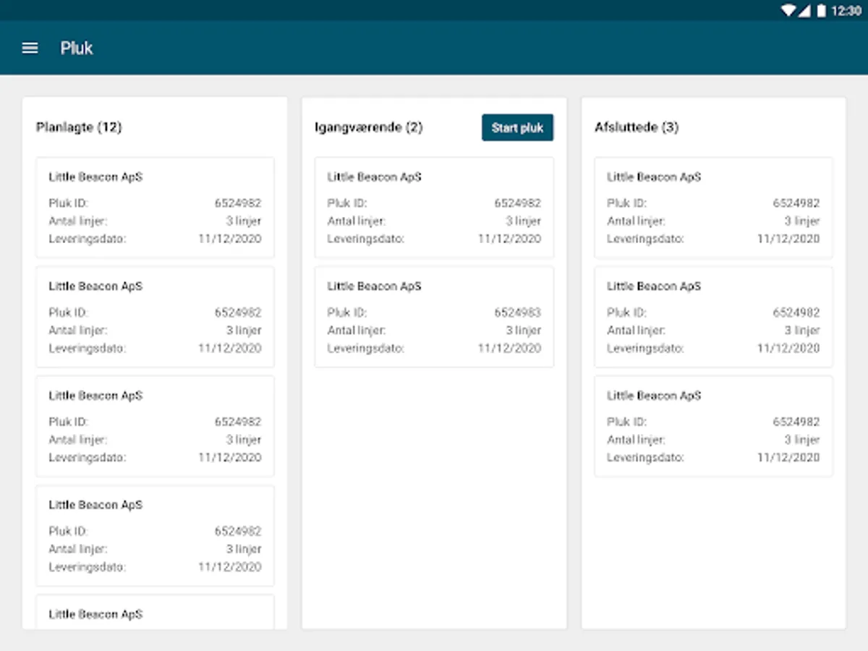Select the Pluk title in the app bar

coord(77,48)
